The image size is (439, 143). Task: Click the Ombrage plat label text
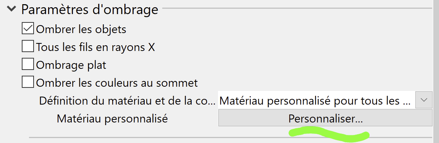[71, 65]
